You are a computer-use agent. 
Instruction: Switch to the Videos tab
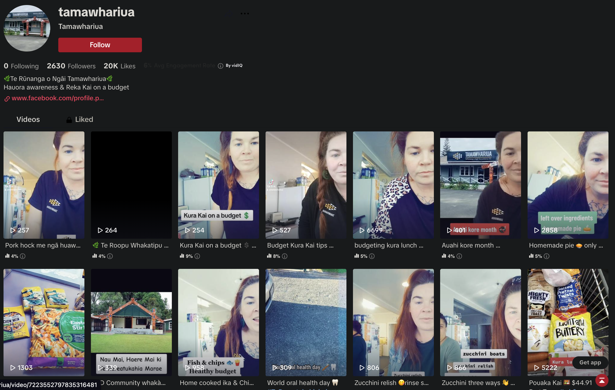tap(28, 119)
